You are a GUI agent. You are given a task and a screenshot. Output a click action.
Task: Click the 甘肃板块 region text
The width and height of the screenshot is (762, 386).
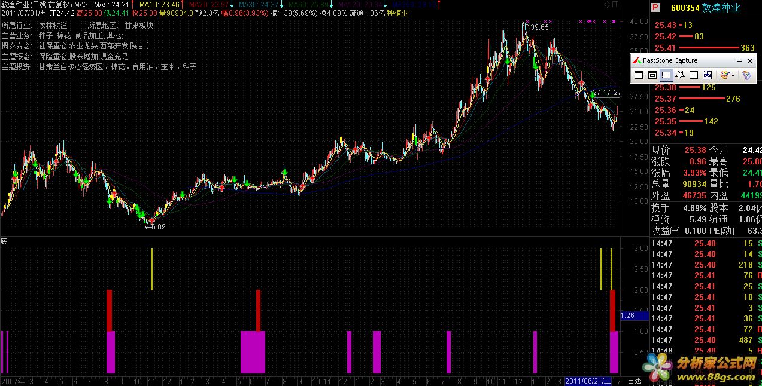pos(139,26)
